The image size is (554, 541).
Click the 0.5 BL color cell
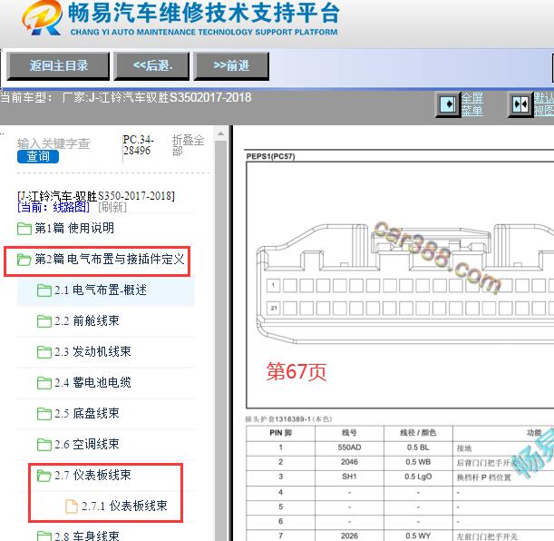(418, 448)
